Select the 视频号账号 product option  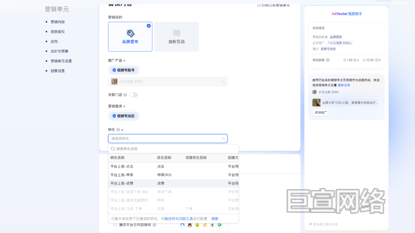click(x=123, y=70)
